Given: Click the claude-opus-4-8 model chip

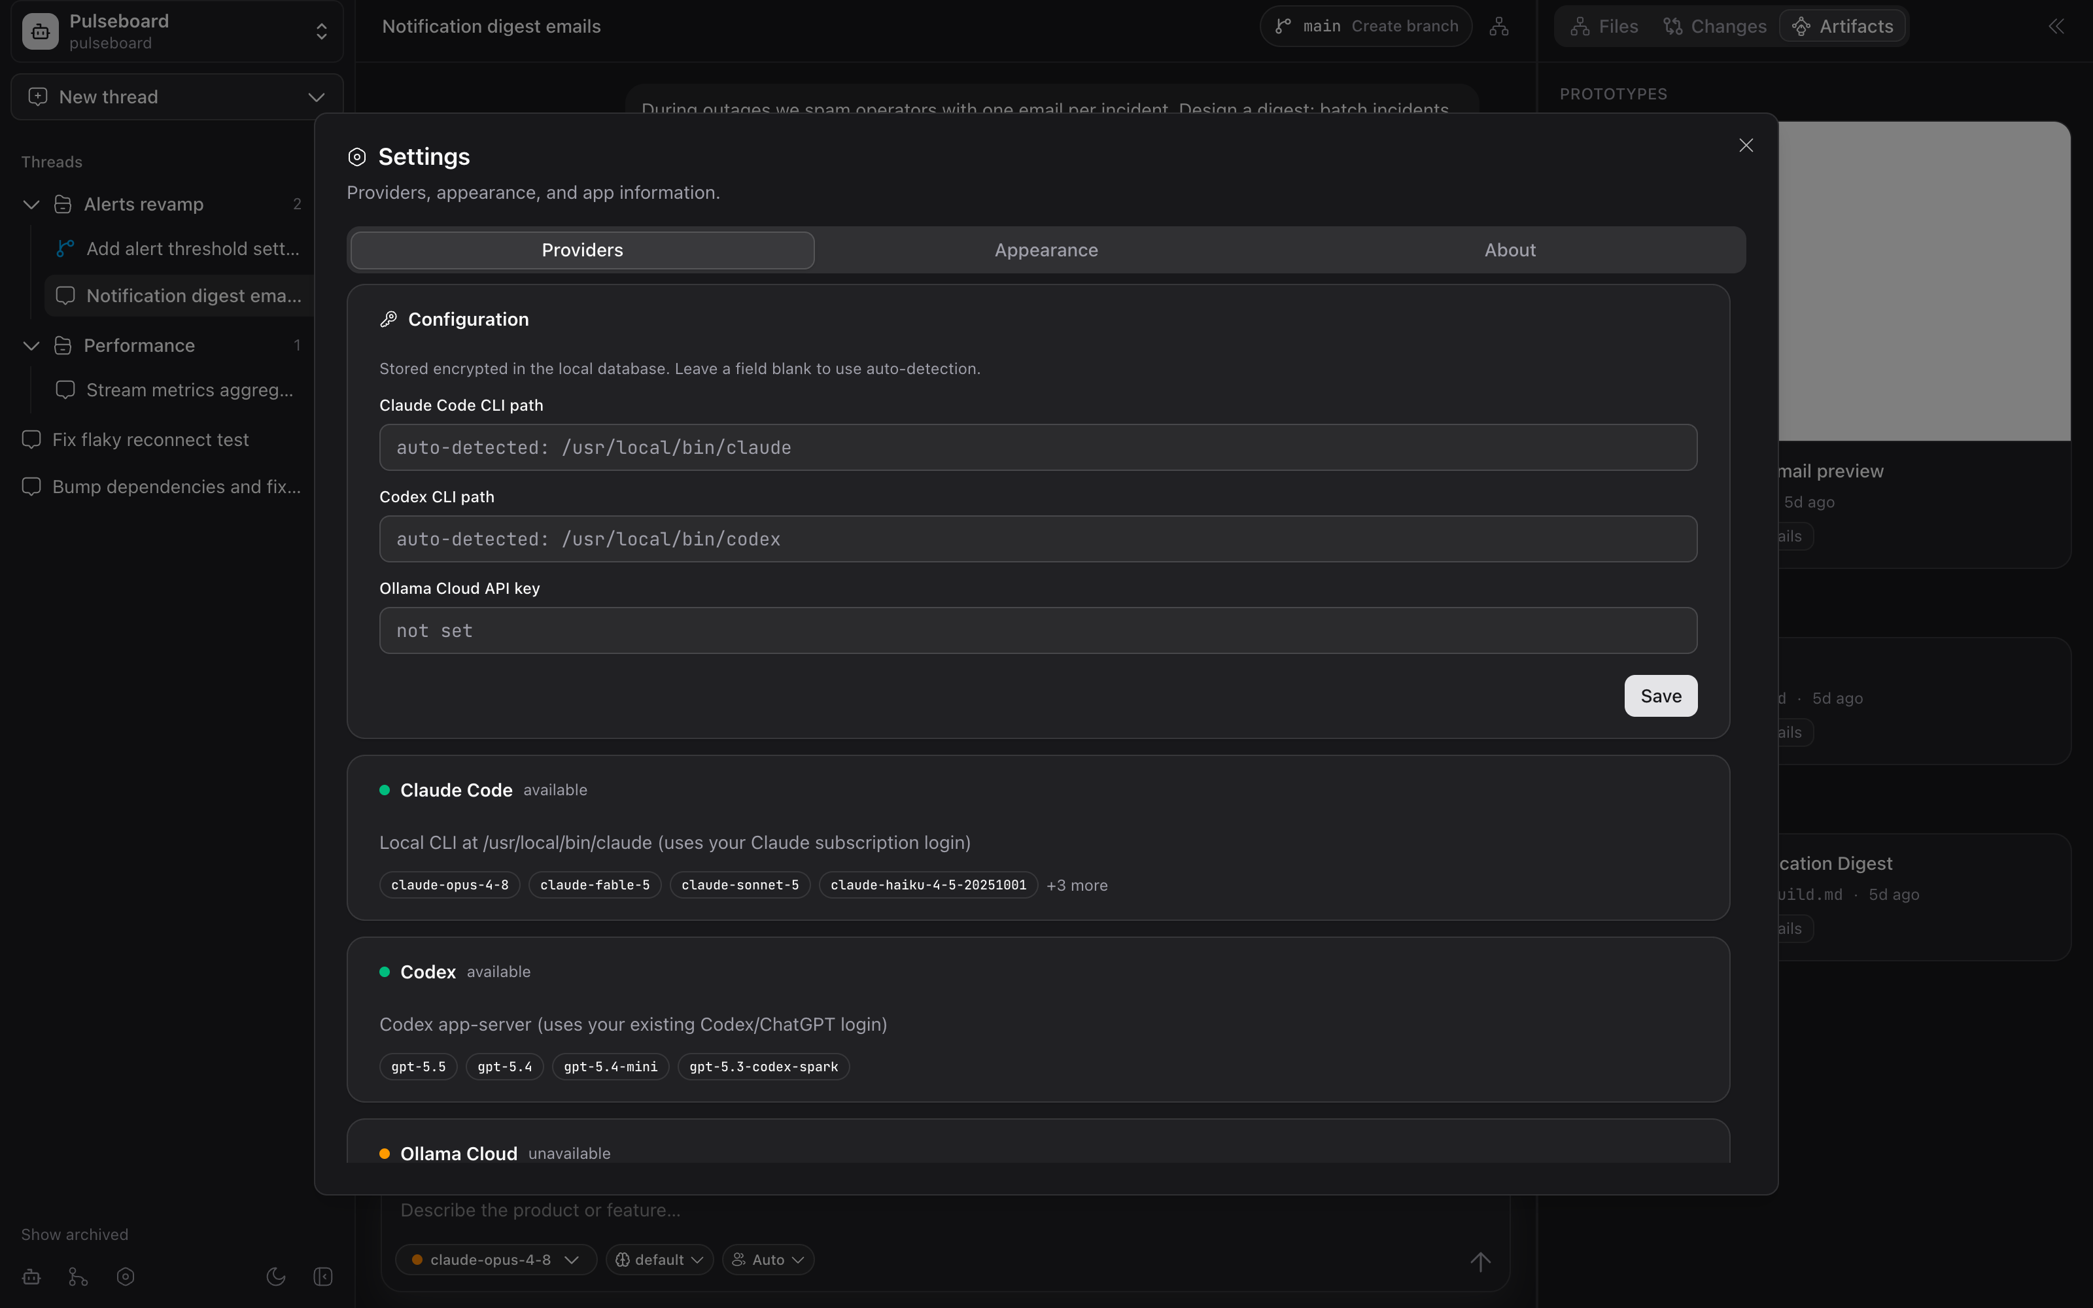Looking at the screenshot, I should pos(450,885).
